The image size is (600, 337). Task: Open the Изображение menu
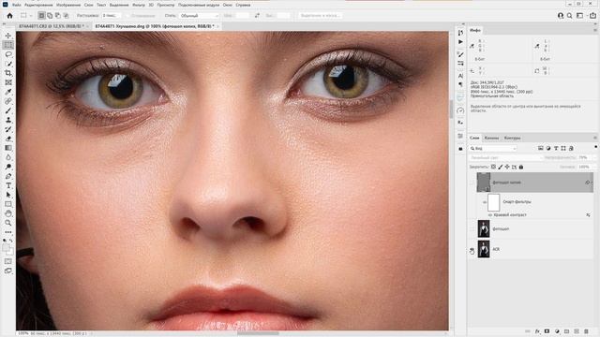[68, 5]
